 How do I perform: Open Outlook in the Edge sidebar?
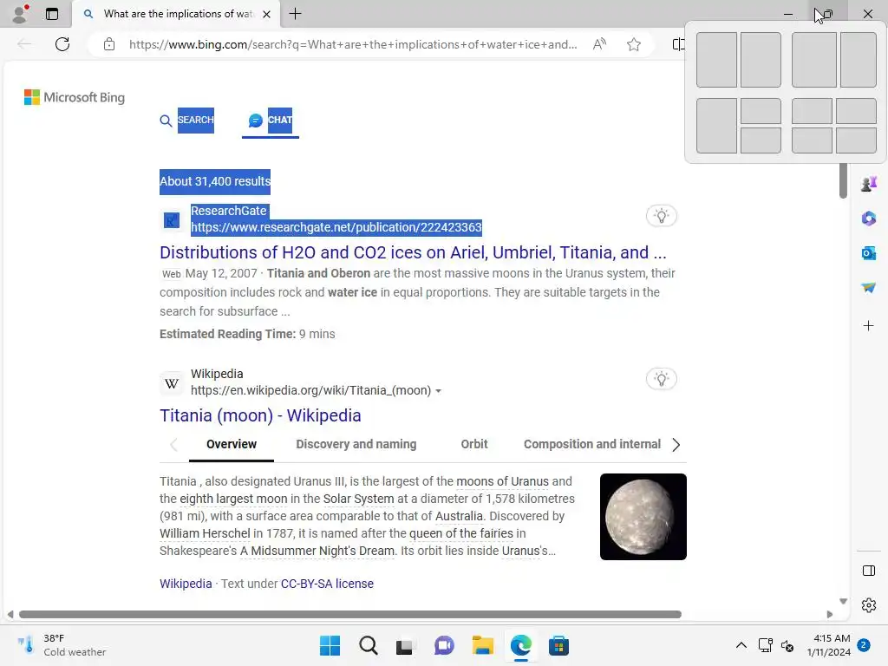pos(869,253)
